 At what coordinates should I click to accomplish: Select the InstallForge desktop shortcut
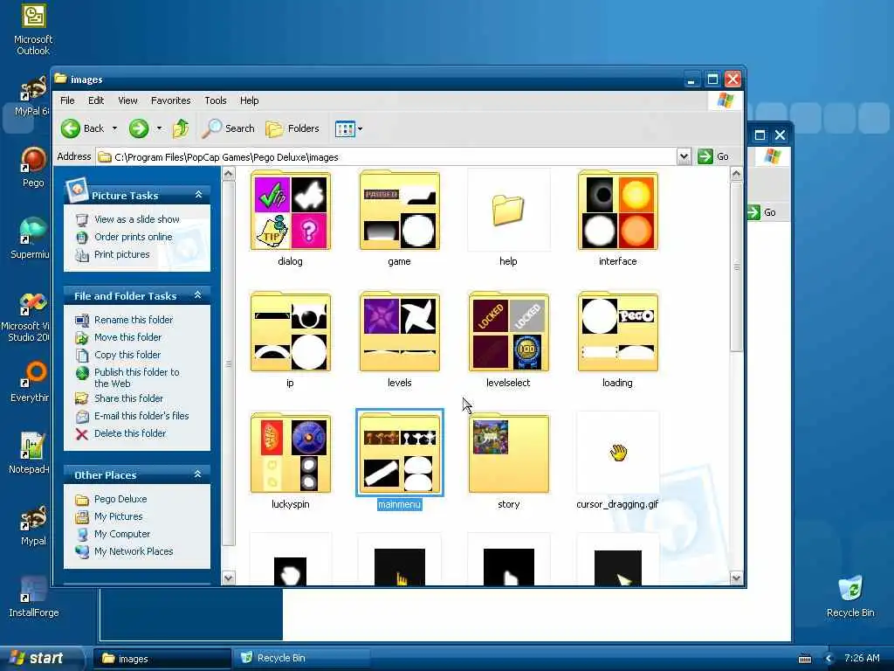[x=33, y=597]
